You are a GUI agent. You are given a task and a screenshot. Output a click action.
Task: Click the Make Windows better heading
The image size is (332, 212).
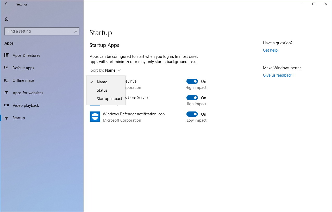[x=282, y=68]
